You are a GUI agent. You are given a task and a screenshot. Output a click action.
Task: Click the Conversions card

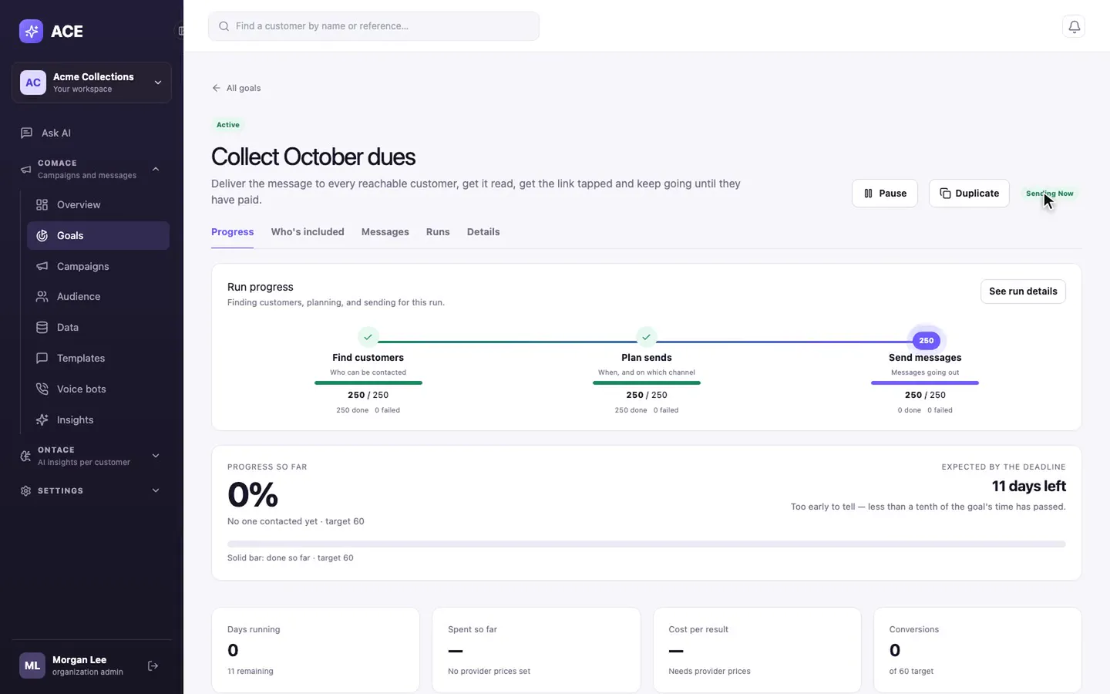pos(977,650)
